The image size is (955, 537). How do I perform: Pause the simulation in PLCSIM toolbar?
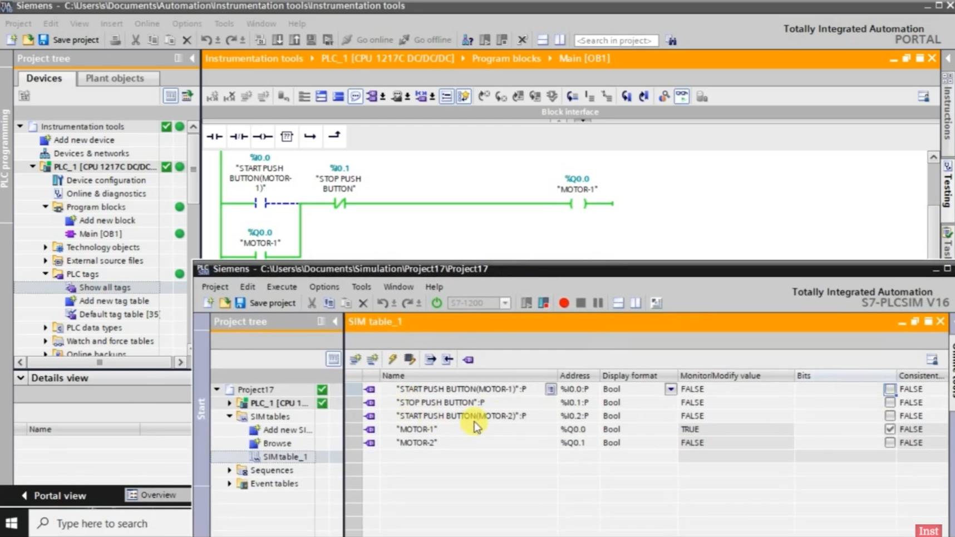tap(598, 303)
